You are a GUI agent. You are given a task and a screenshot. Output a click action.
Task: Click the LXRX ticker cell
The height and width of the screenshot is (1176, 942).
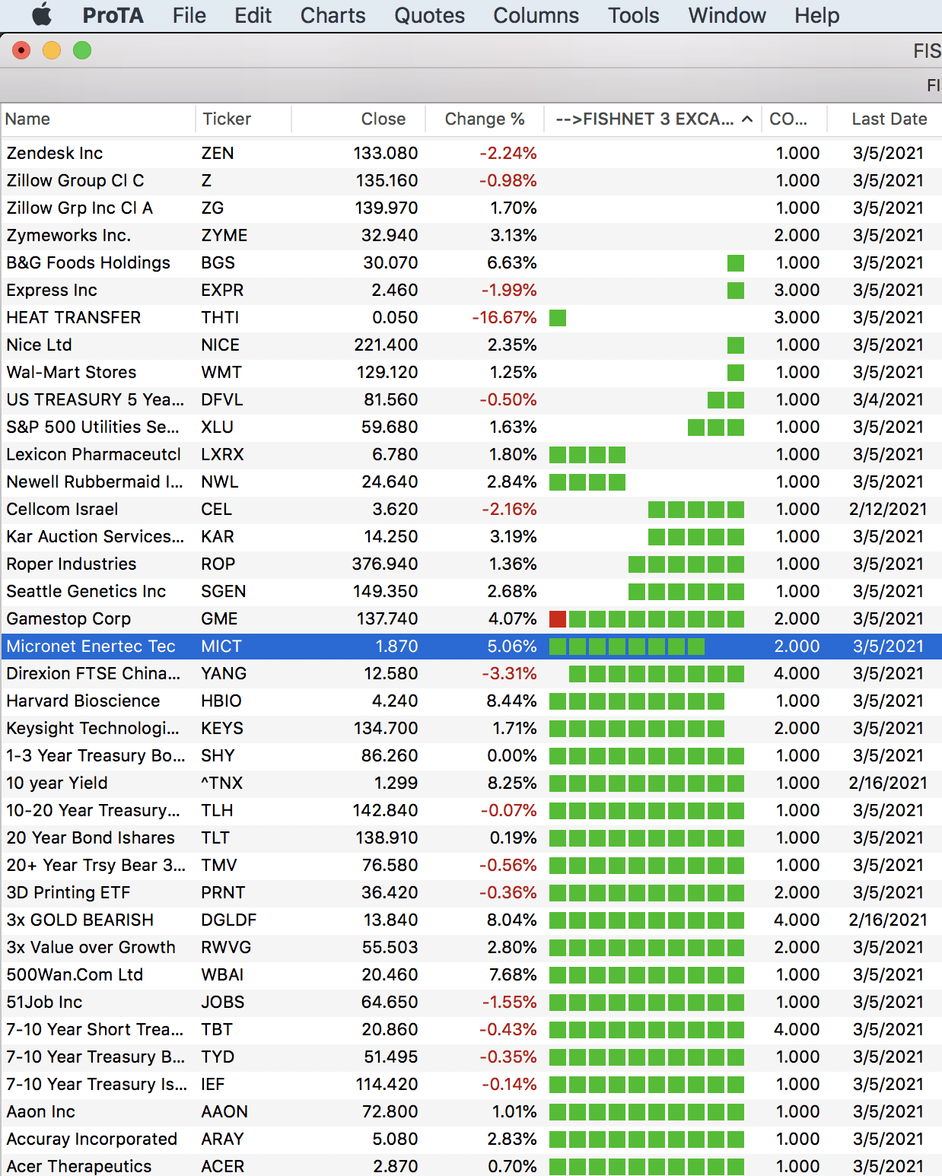222,454
